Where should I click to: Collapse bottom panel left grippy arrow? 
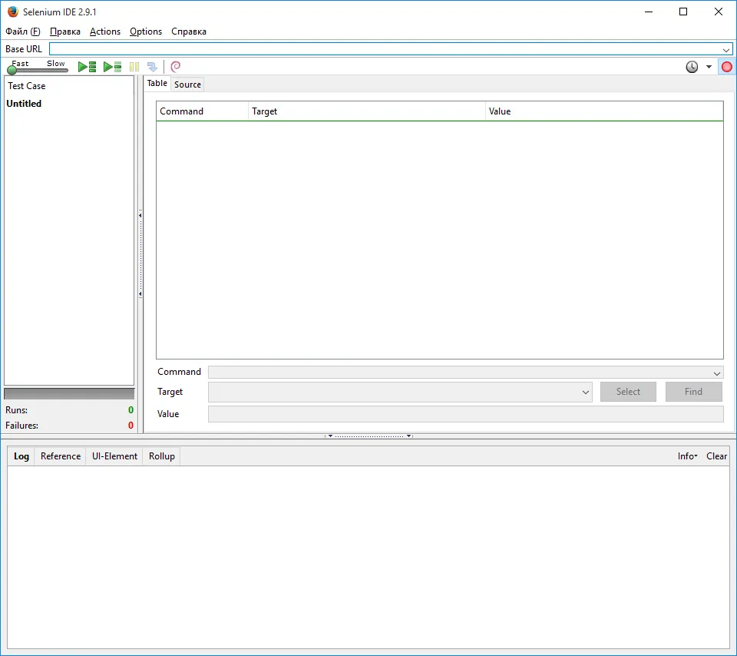(330, 436)
